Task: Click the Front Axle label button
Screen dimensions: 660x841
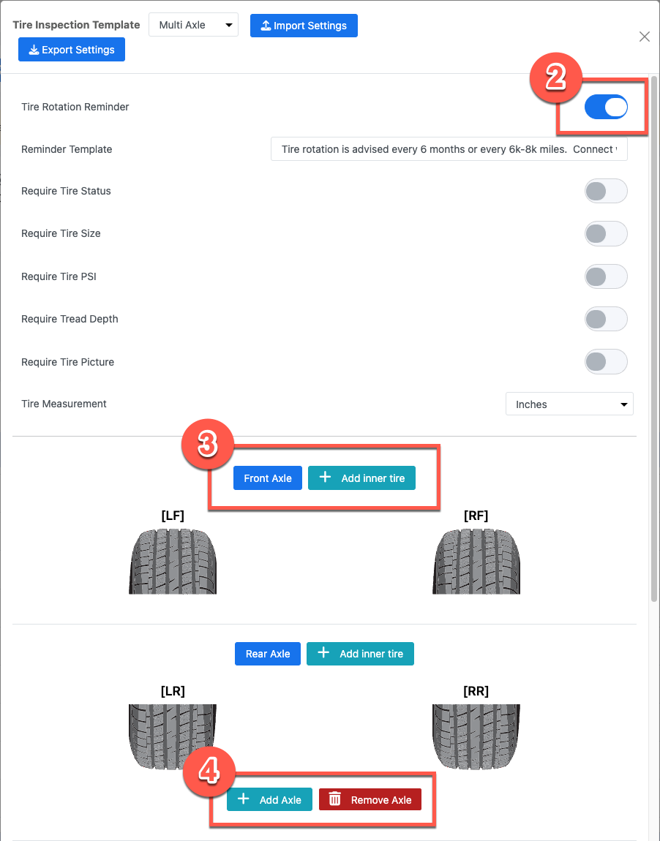Action: tap(268, 478)
